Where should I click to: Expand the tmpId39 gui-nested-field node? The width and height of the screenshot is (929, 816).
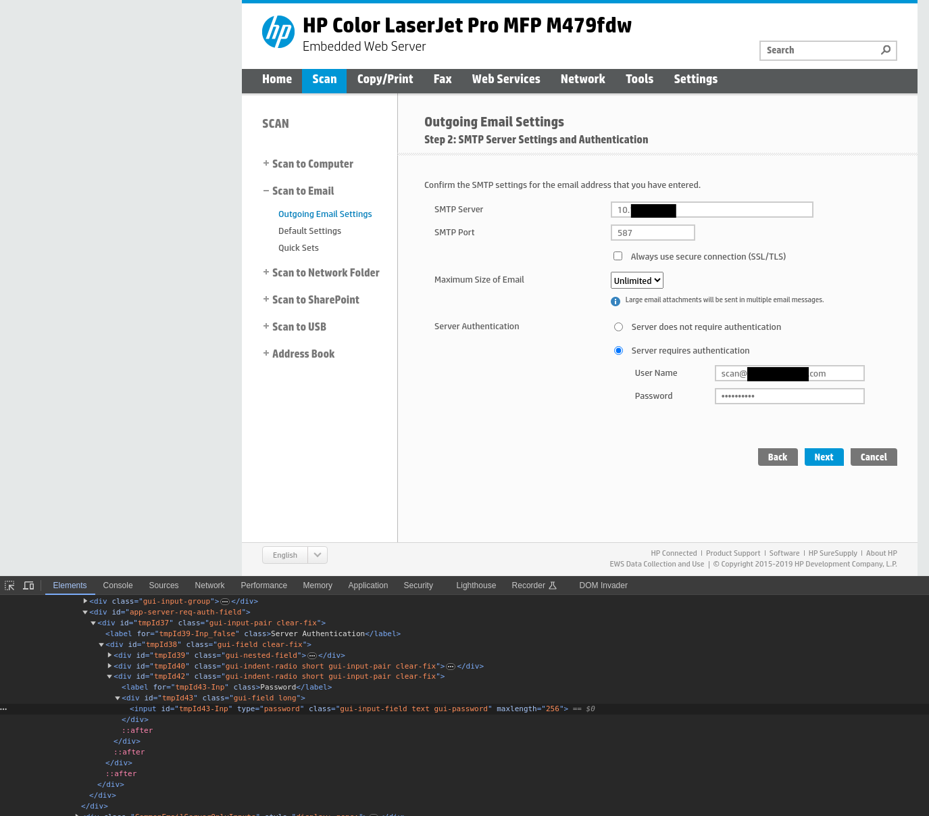click(109, 655)
